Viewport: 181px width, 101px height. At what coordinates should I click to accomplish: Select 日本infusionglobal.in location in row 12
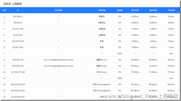click(x=102, y=84)
